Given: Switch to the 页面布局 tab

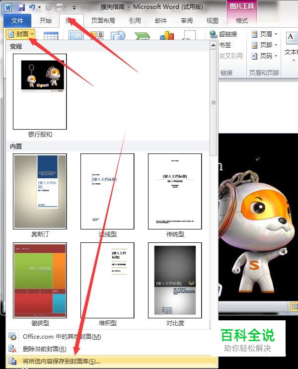Looking at the screenshot, I should click(x=103, y=21).
